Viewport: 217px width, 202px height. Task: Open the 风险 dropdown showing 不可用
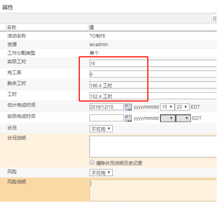click(101, 173)
